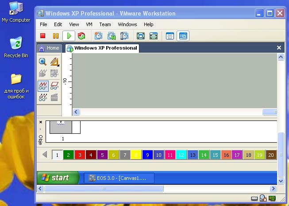The width and height of the screenshot is (289, 206).
Task: Open the Recycle Bin desktop icon
Action: (16, 47)
